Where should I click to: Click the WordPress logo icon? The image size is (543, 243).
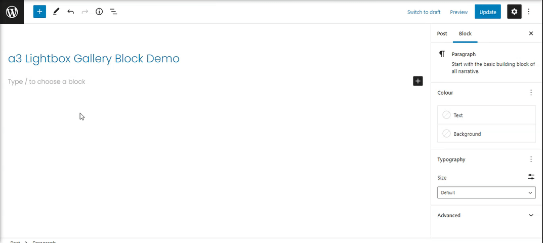click(x=12, y=12)
